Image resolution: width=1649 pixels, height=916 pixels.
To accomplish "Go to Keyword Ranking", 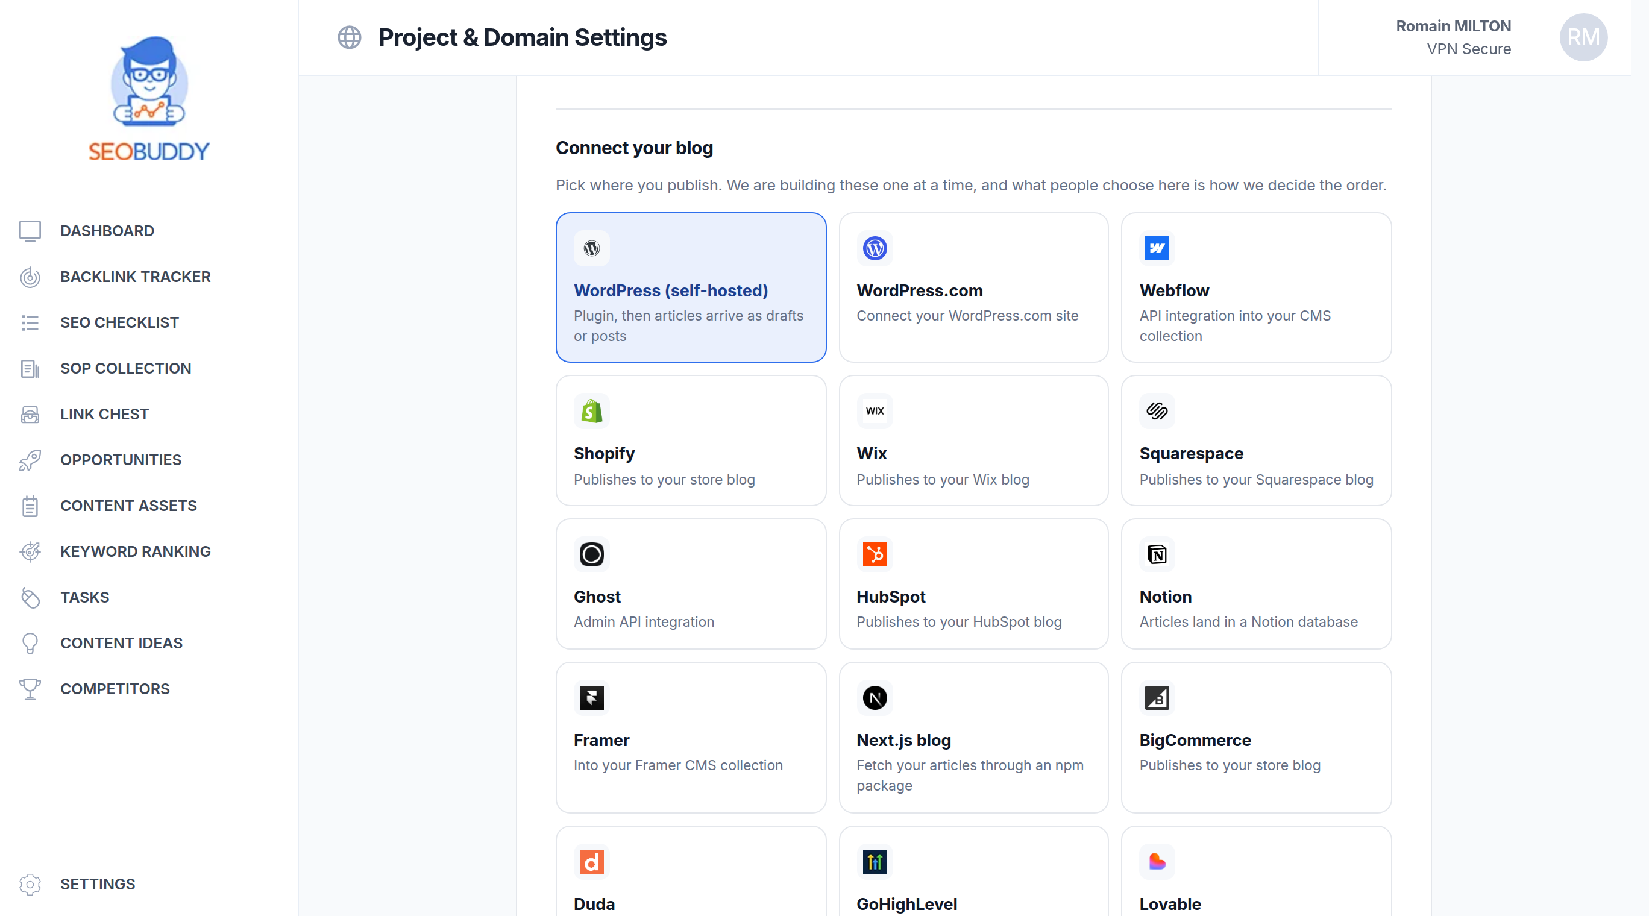I will click(x=135, y=552).
